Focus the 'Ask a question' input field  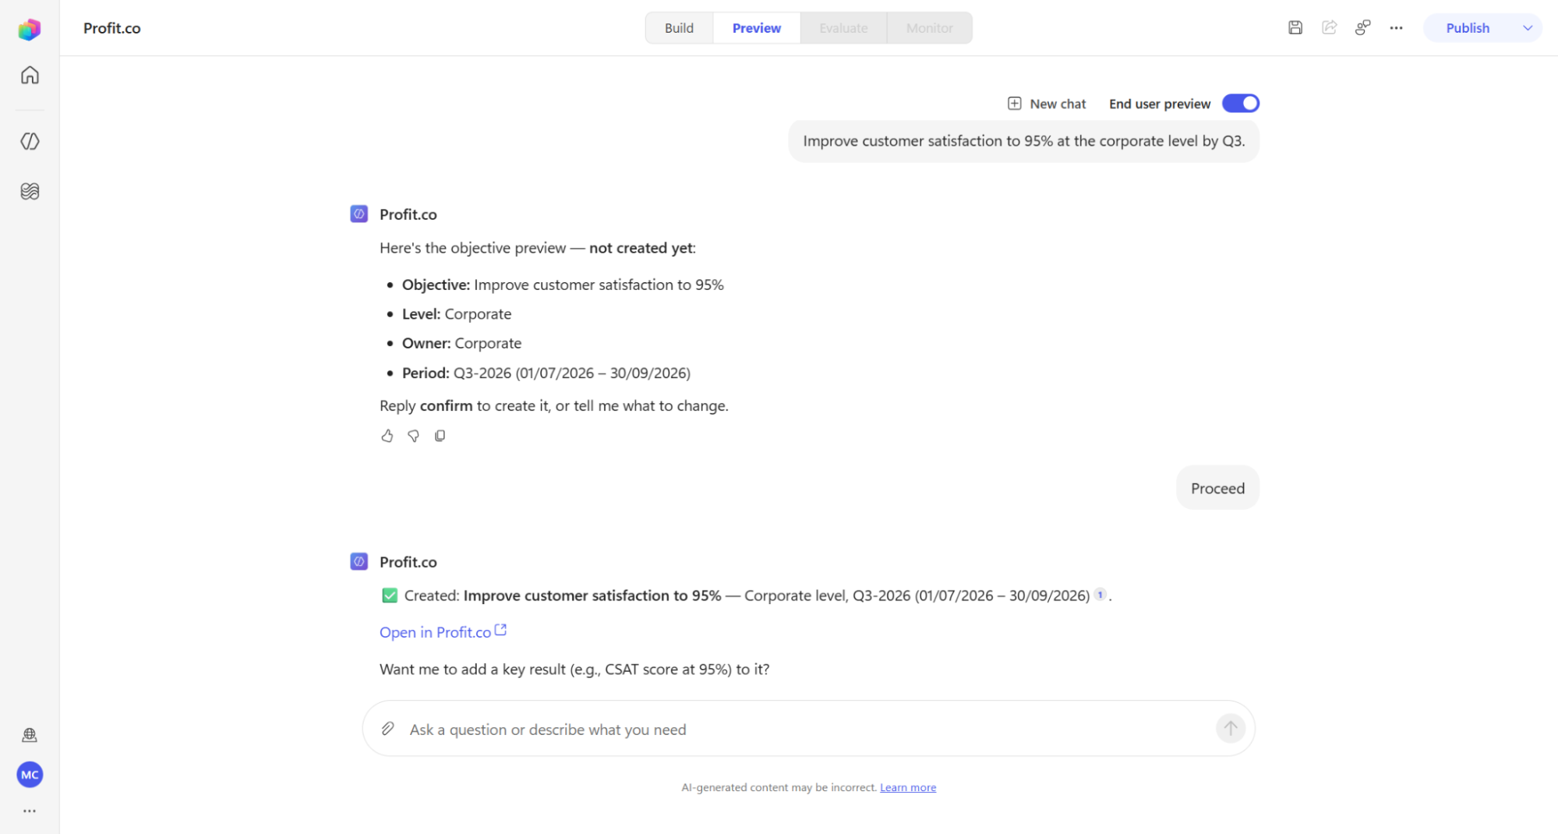[808, 729]
